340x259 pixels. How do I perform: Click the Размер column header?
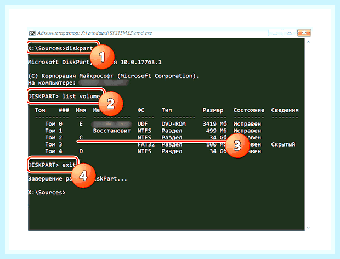click(213, 110)
